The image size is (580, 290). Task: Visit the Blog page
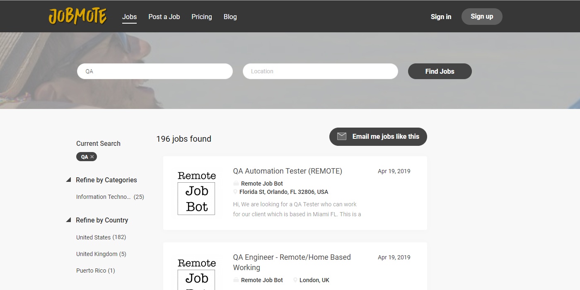230,17
